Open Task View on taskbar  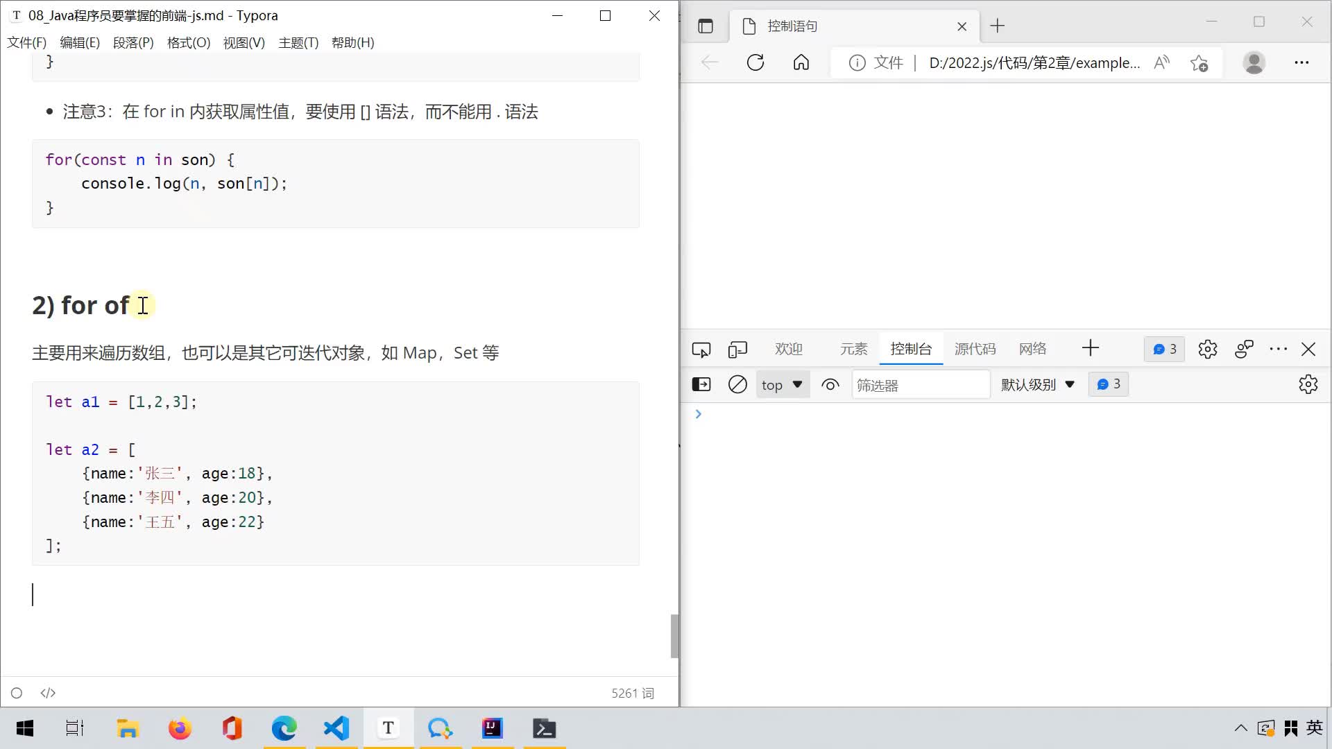tap(75, 729)
